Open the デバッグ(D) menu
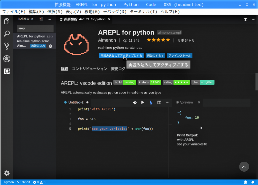 (x=115, y=12)
